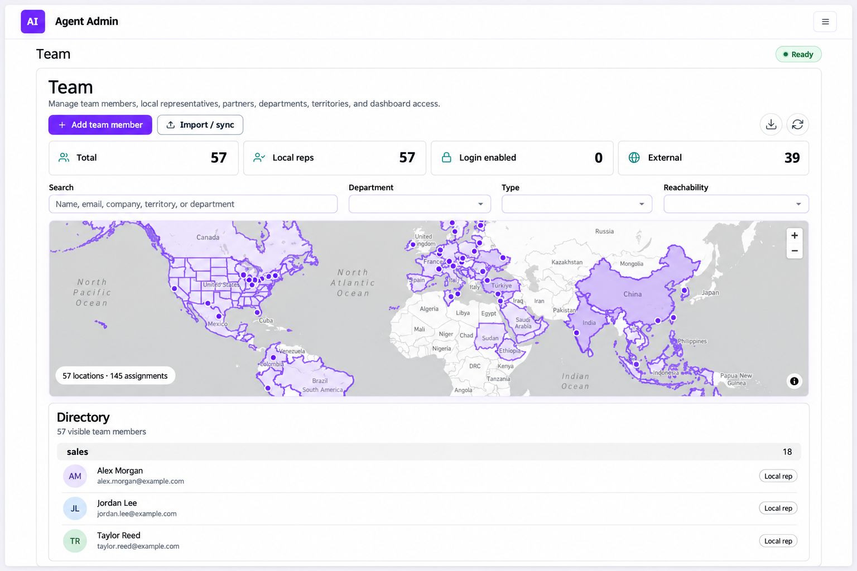Click the Total people icon

(64, 158)
